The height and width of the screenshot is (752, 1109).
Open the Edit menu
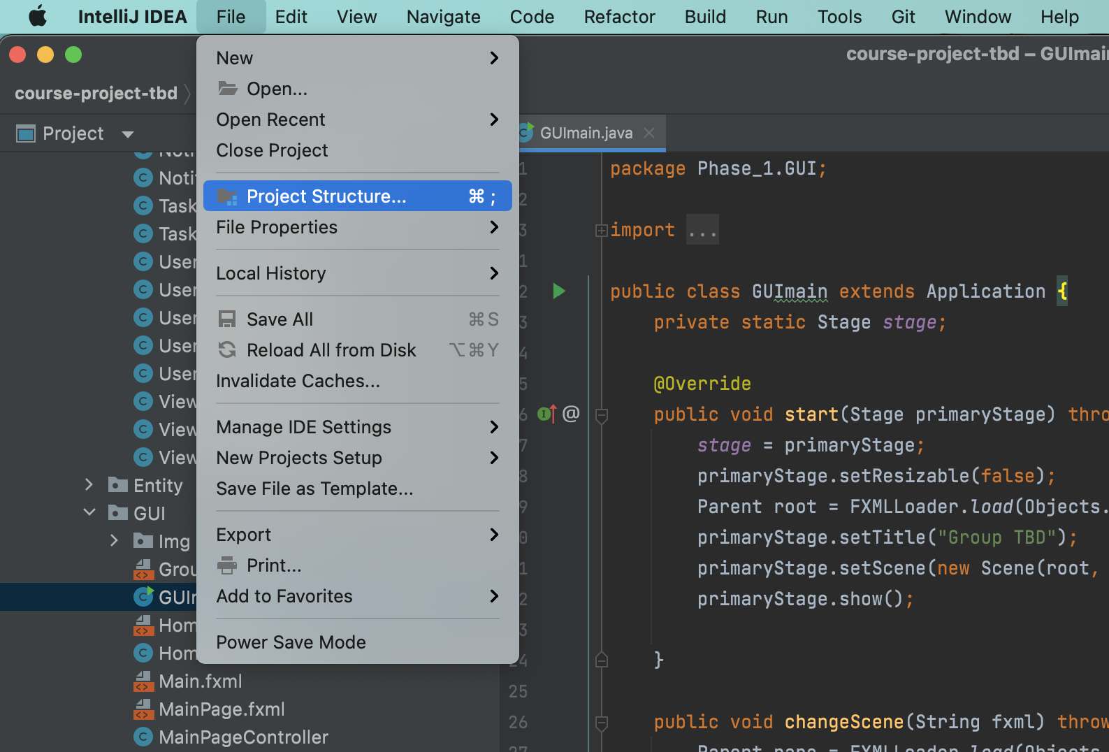tap(291, 17)
